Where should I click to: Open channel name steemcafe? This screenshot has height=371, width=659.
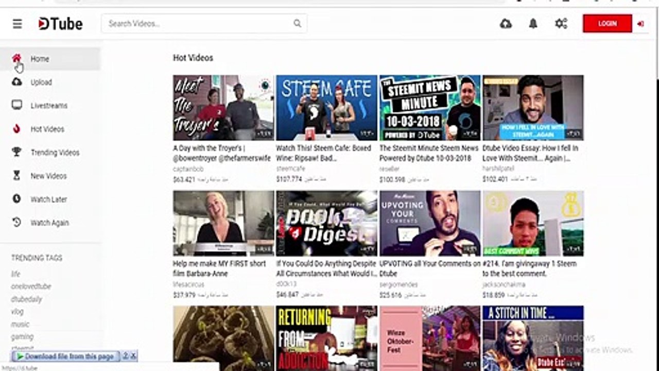pos(290,169)
